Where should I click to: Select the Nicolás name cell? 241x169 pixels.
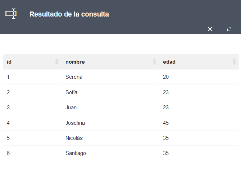pos(110,138)
